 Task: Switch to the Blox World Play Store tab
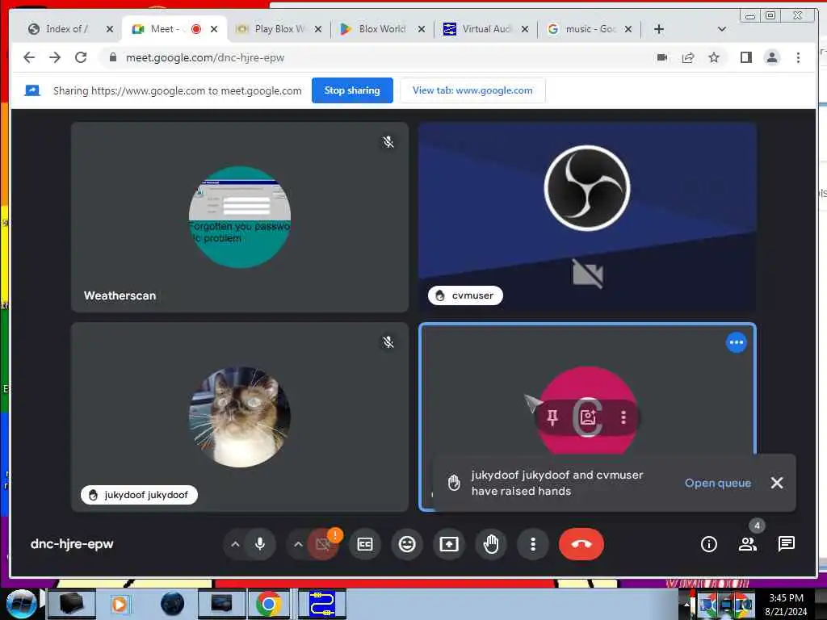(x=382, y=29)
